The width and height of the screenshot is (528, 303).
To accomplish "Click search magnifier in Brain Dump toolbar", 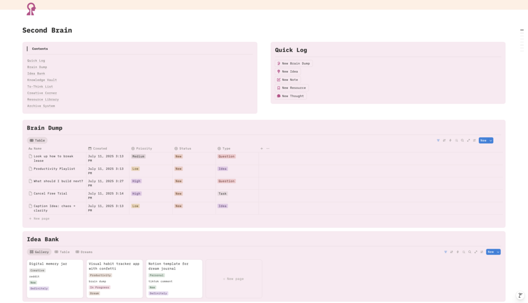I will (462, 140).
